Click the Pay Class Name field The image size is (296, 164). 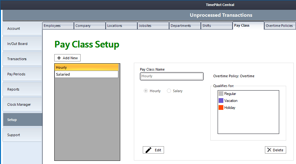click(172, 76)
